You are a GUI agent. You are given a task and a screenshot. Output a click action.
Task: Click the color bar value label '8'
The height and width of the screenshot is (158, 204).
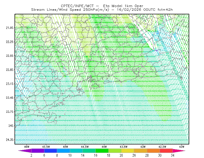click(x=57, y=155)
